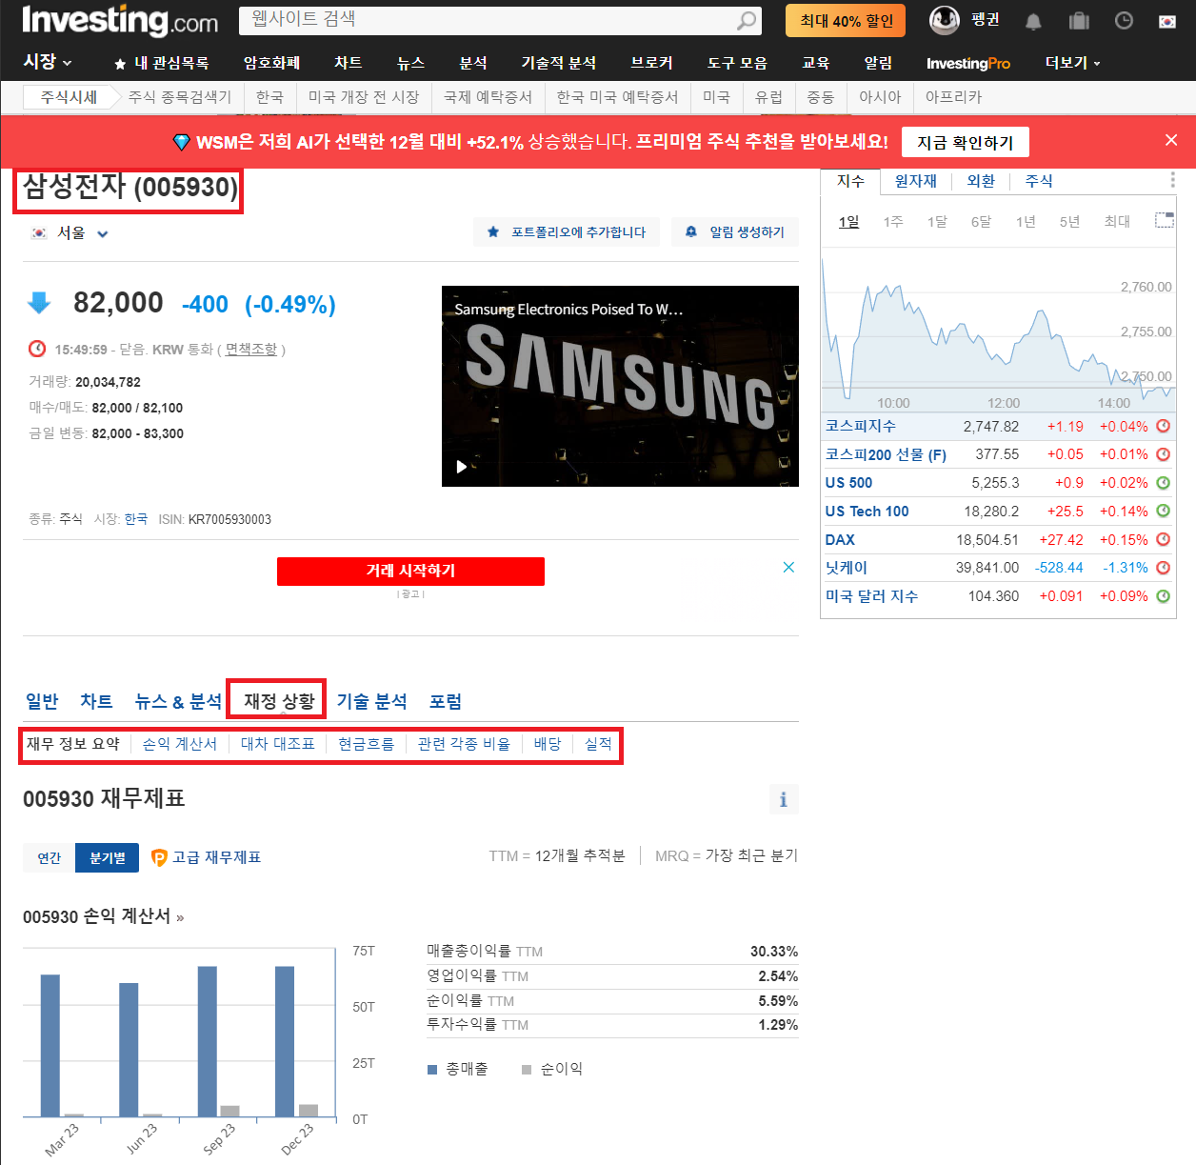Image resolution: width=1196 pixels, height=1165 pixels.
Task: Open the 암호화폐 menu
Action: tap(271, 63)
